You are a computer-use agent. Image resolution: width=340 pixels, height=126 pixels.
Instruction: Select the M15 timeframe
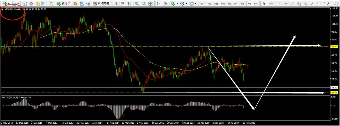(216, 3)
